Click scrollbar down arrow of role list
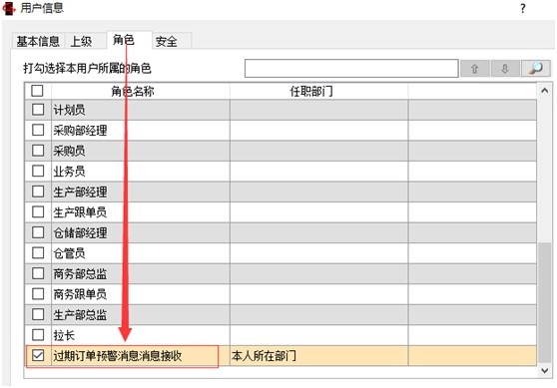557x388 pixels. [545, 370]
